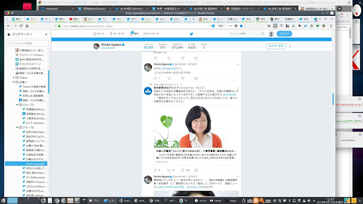Click Follow button on Shoko Egawa profile
Viewport: 363px width, 204px height.
pyautogui.click(x=276, y=46)
